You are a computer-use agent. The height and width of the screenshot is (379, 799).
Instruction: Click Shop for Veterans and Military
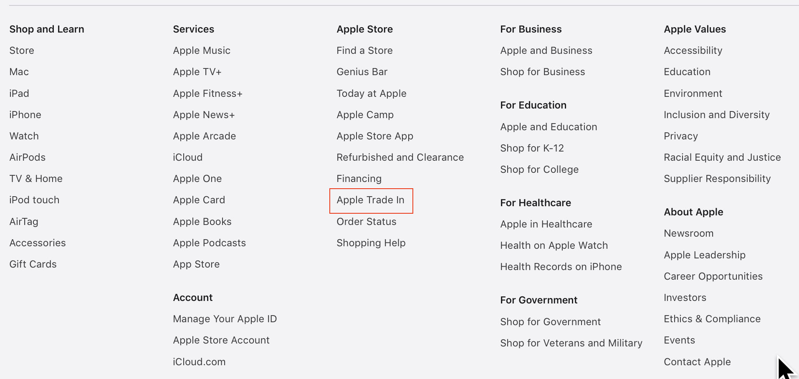click(571, 343)
